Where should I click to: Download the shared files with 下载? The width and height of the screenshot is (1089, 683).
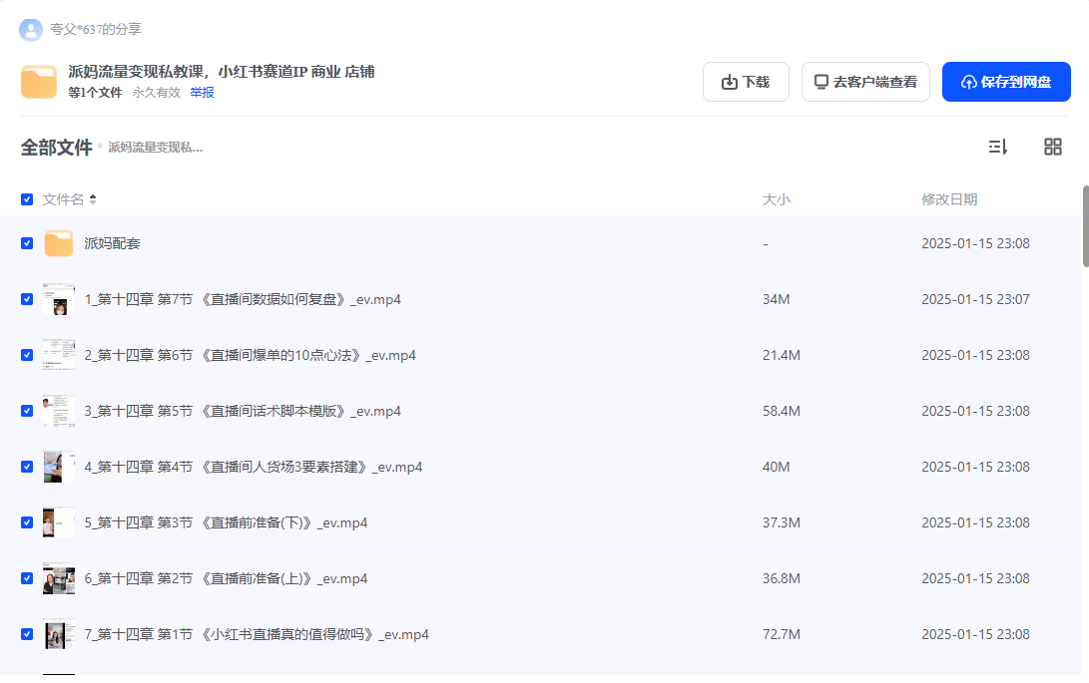click(x=746, y=82)
